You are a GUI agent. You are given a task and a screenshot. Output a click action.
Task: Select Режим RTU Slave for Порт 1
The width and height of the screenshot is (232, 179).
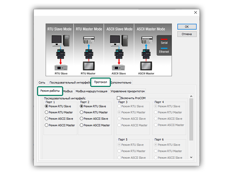tap(47, 106)
